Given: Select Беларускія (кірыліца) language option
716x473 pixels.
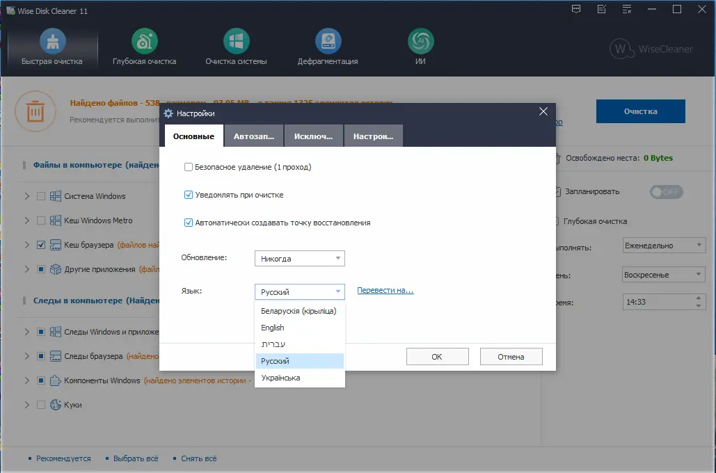Looking at the screenshot, I should [x=299, y=311].
